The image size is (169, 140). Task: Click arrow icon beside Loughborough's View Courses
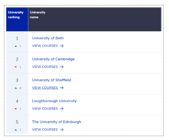(62, 109)
